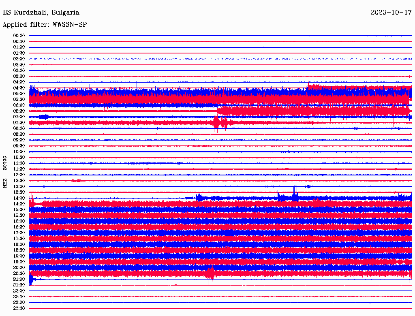Select the 21:30 time label
The height and width of the screenshot is (316, 415).
(x=19, y=285)
